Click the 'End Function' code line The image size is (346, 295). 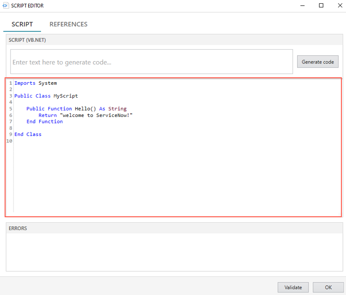pyautogui.click(x=45, y=121)
